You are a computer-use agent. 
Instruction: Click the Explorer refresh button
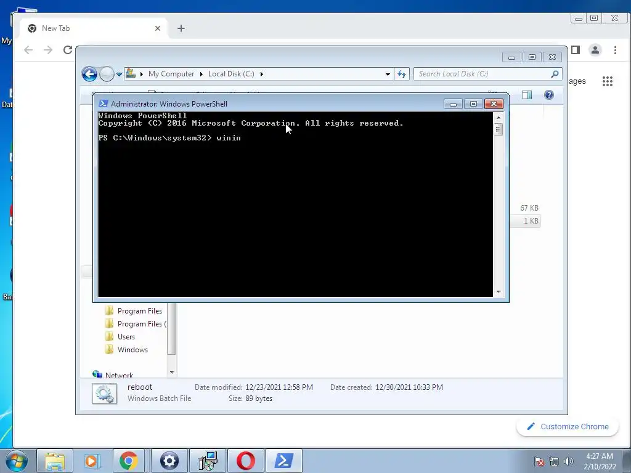[x=402, y=74]
